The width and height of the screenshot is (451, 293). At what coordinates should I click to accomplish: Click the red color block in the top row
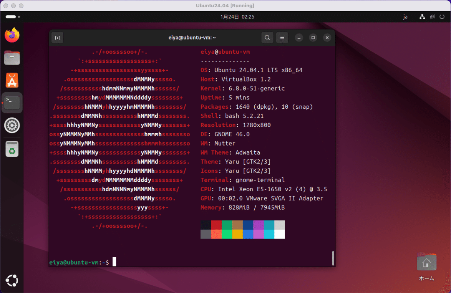pos(216,225)
